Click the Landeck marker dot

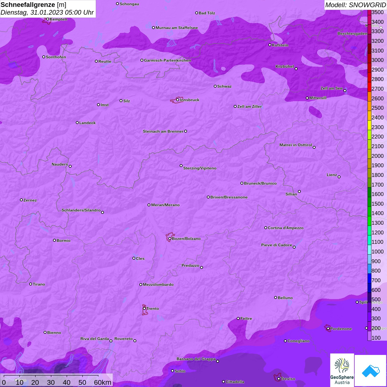[77, 123]
